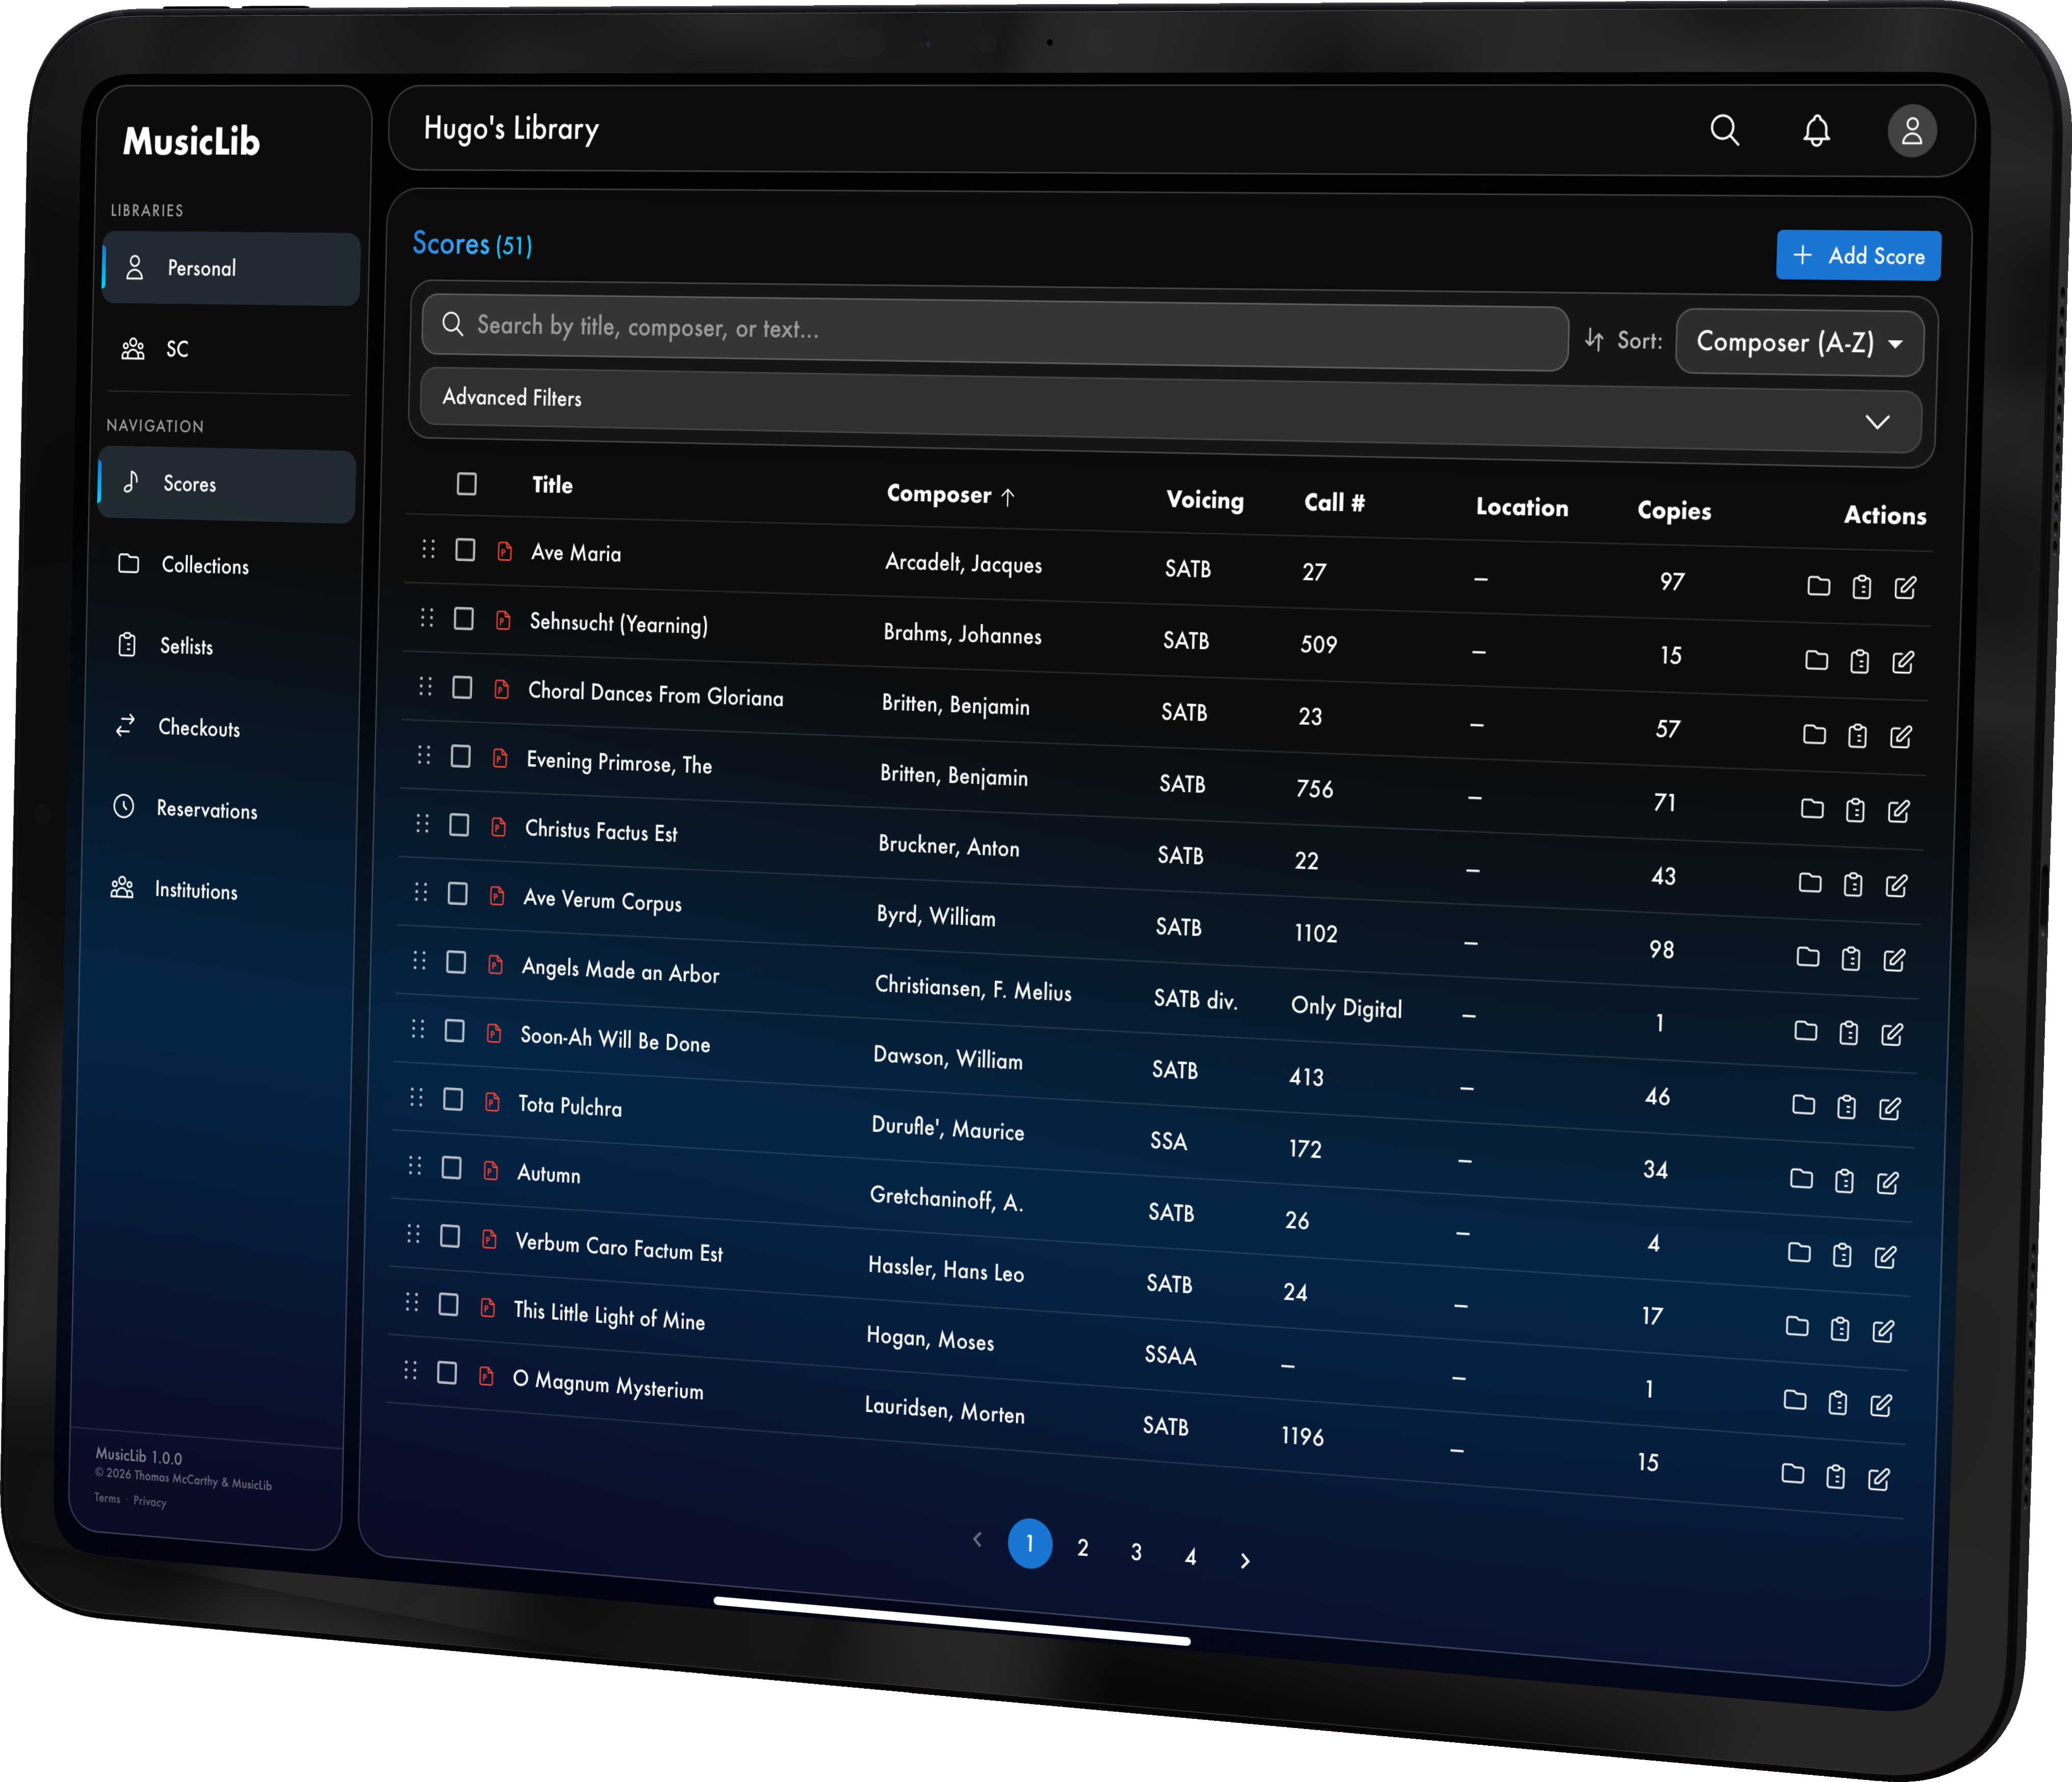Viewport: 2072px width, 1782px height.
Task: Select the checkbox for O Magnum Mysterium
Action: tap(447, 1372)
